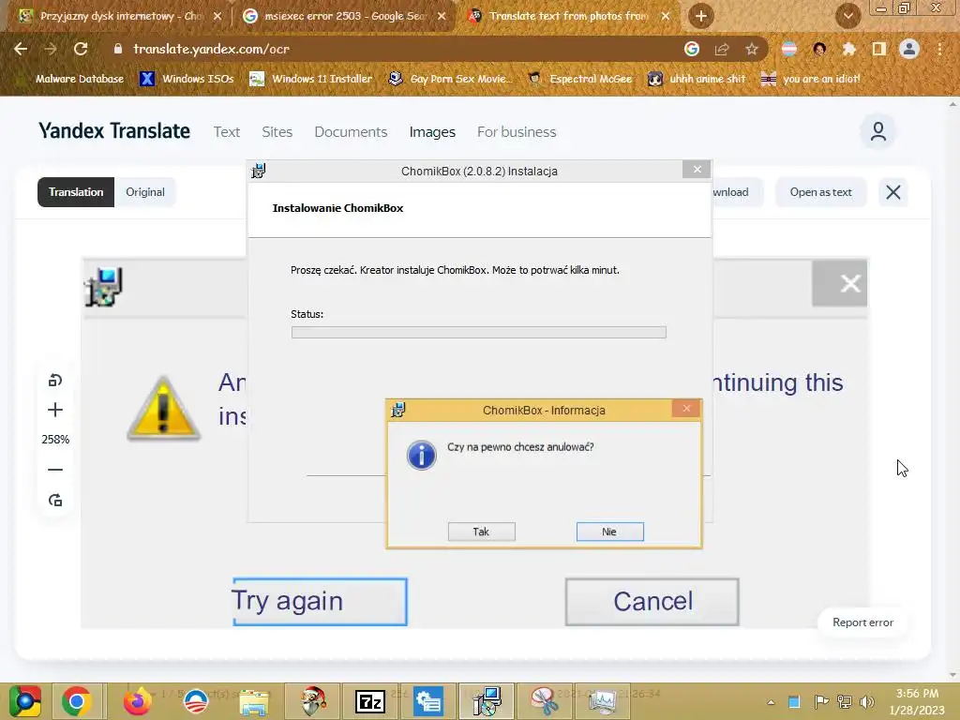
Task: Close the msiexec error 2503 tab
Action: (442, 16)
